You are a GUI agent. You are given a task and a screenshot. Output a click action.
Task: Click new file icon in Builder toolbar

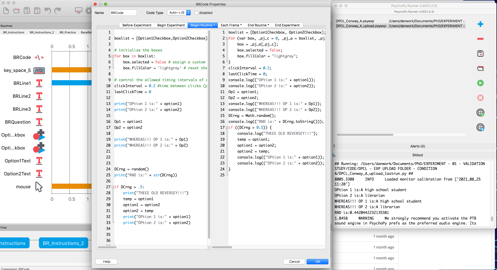[6, 11]
